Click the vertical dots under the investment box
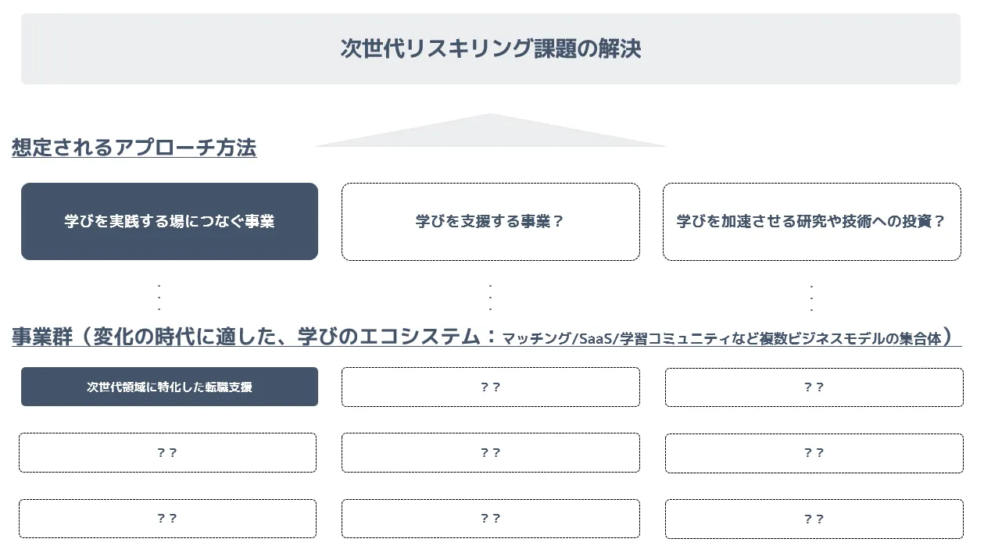Screen dimensions: 984x553 tap(812, 298)
